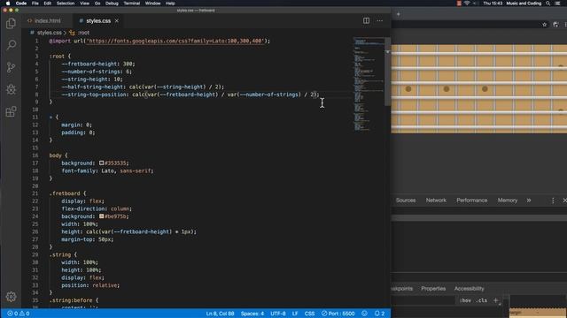Open a new browser tab with plus

pos(398,14)
